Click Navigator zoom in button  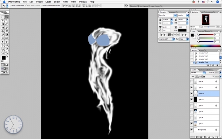point(218,27)
